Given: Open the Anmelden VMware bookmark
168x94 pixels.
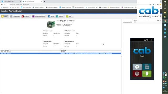Looking at the screenshot, I should tap(114, 7).
